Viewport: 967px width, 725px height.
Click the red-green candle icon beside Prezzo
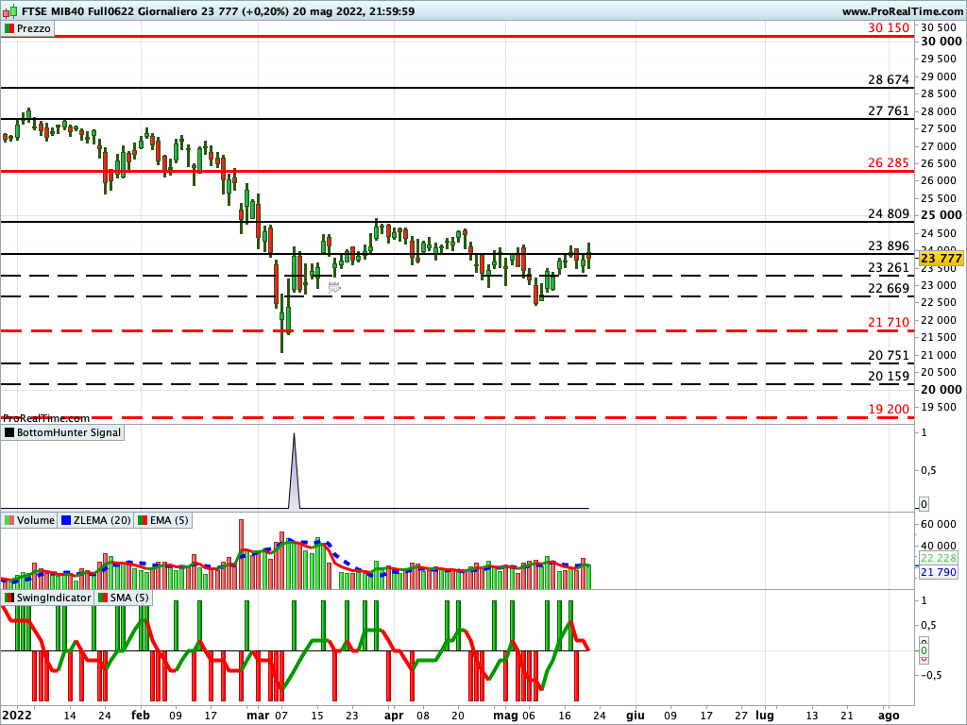pyautogui.click(x=11, y=28)
